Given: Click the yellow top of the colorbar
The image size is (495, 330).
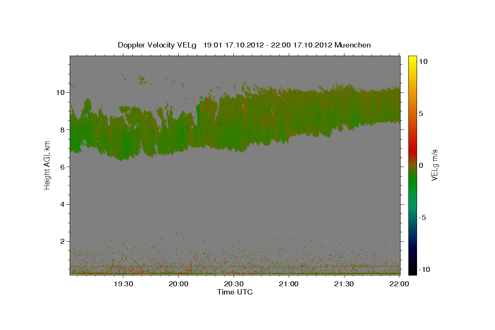Looking at the screenshot, I should (x=412, y=60).
